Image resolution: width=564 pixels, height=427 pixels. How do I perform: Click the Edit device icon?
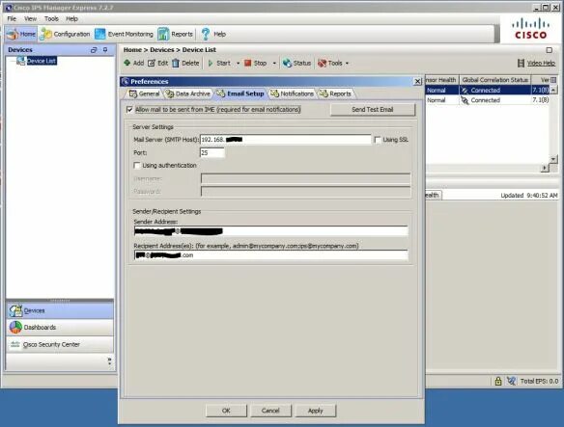(152, 64)
